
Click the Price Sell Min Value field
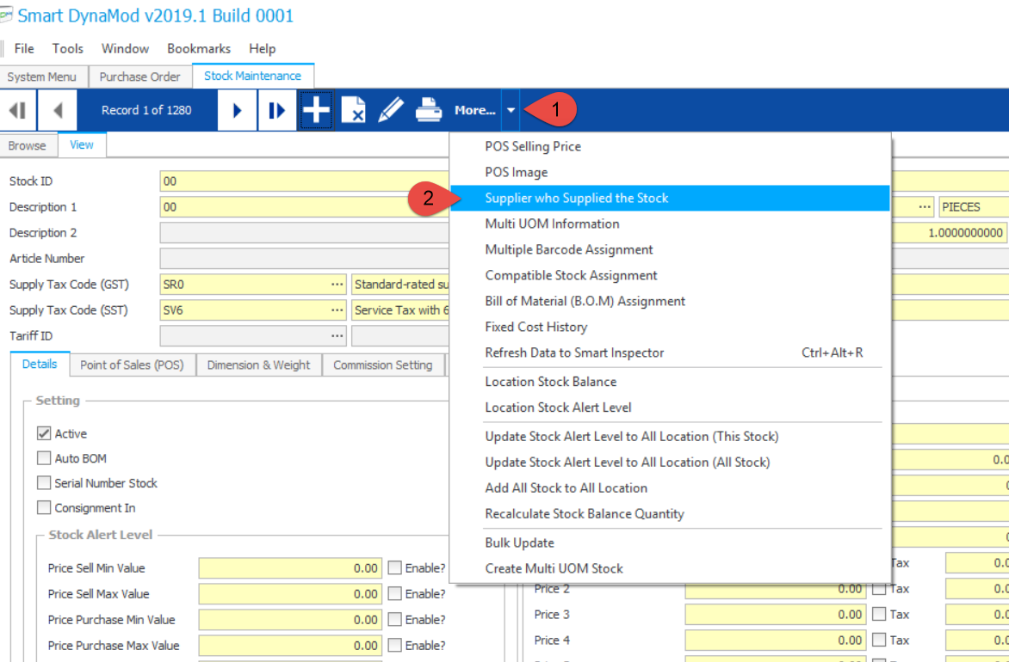(x=290, y=568)
